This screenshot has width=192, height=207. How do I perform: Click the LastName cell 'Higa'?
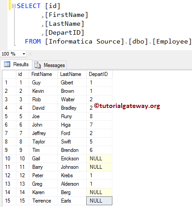coord(72,125)
